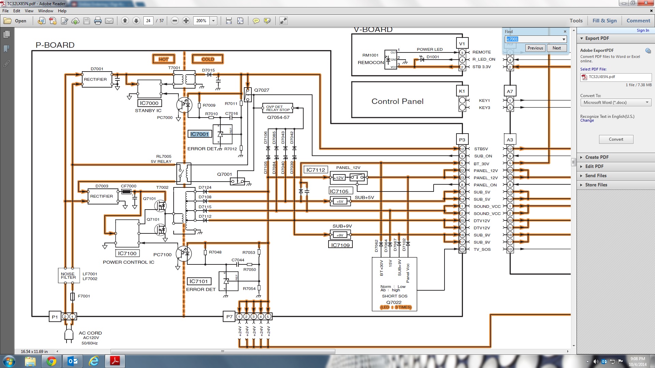The image size is (655, 368).
Task: Click the Next button in Find
Action: point(556,48)
